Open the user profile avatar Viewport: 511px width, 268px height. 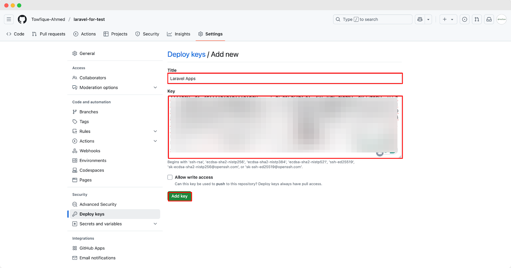click(x=501, y=19)
